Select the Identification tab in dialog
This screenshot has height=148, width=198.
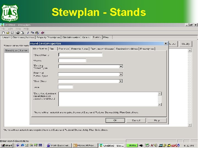[40, 49]
